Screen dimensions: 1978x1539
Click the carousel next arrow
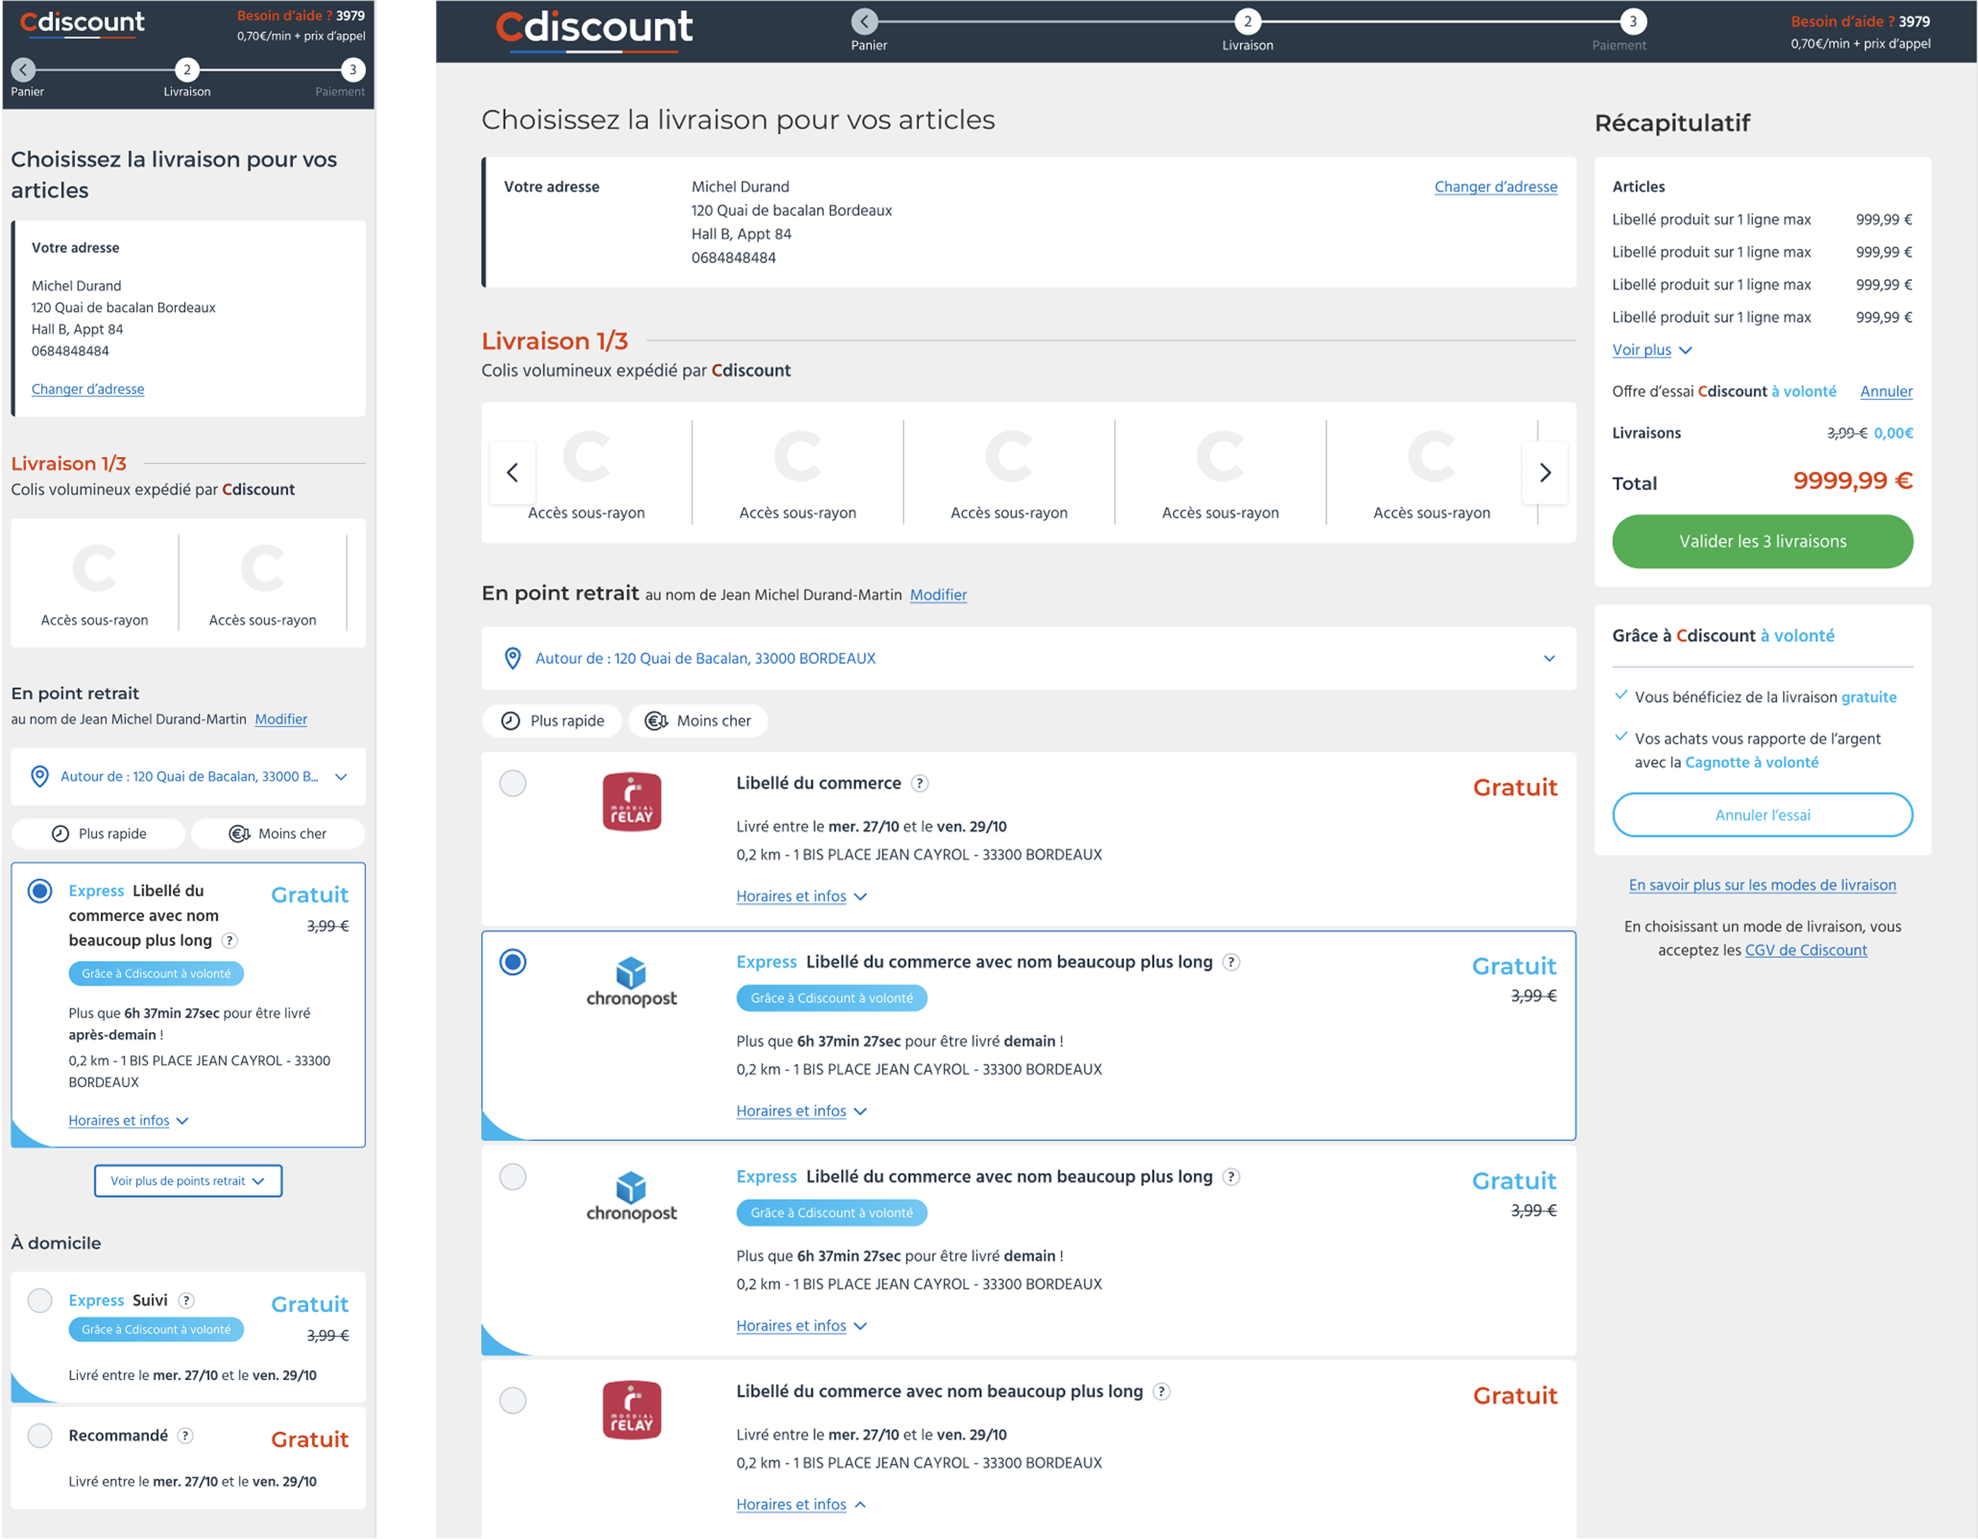[x=1545, y=473]
